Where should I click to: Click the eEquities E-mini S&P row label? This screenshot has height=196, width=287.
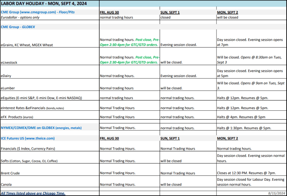point(41,98)
